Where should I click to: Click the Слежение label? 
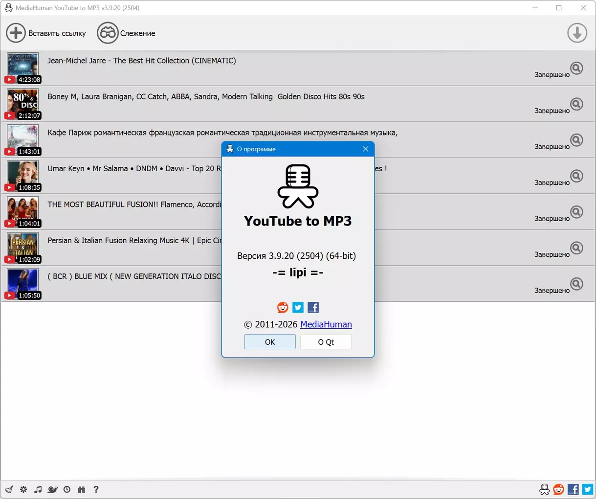point(138,33)
